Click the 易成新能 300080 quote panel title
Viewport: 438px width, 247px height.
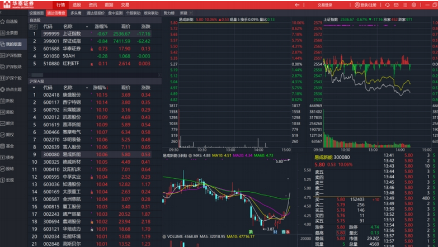(x=332, y=158)
